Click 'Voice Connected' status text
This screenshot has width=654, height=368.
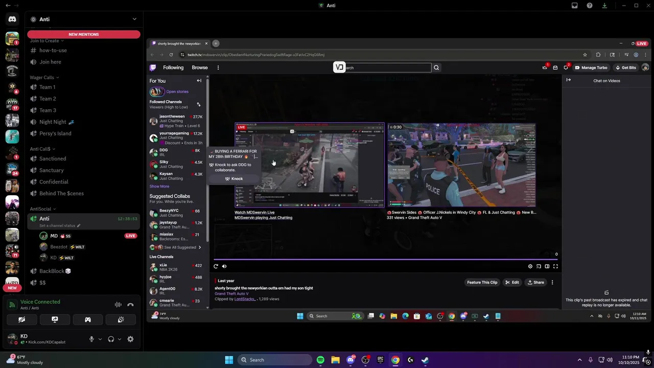pos(40,302)
